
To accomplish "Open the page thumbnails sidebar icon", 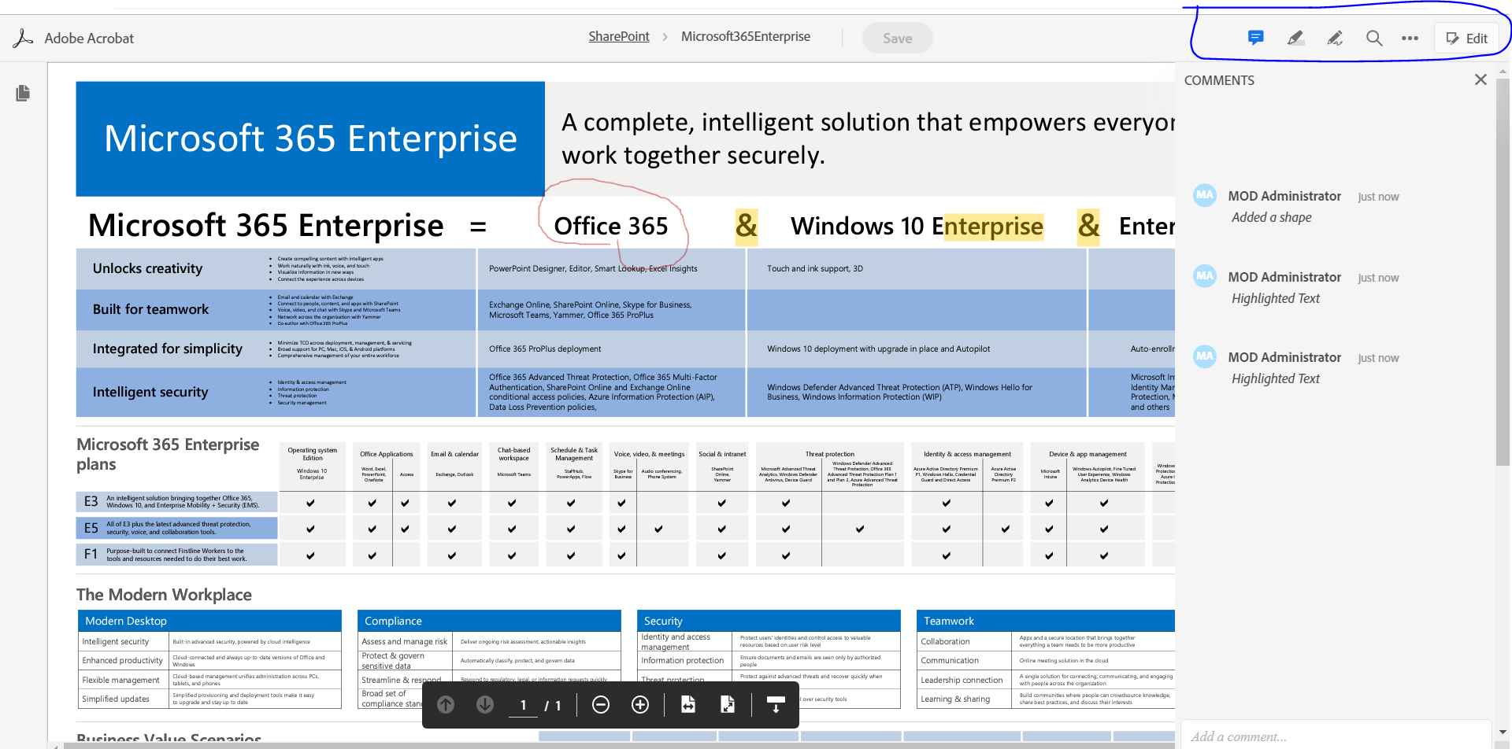I will point(23,94).
